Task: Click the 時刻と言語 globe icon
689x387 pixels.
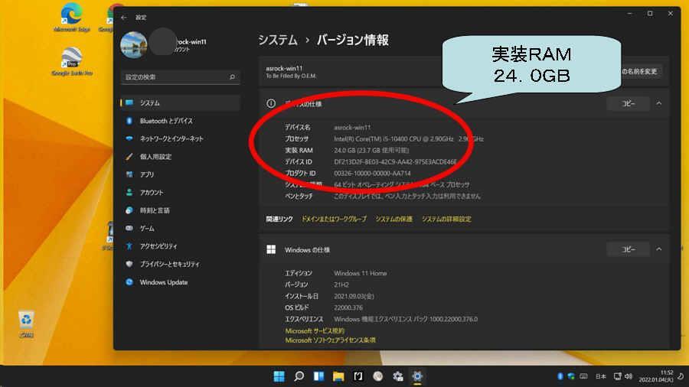Action: 129,210
